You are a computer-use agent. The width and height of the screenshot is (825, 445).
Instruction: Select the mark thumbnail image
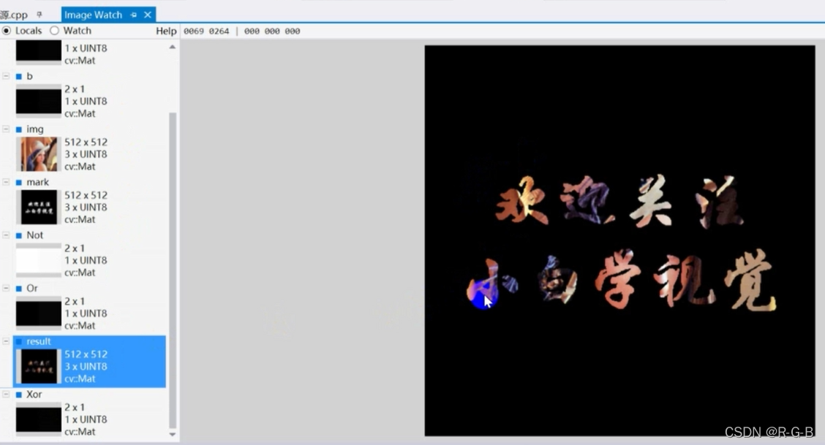click(39, 208)
